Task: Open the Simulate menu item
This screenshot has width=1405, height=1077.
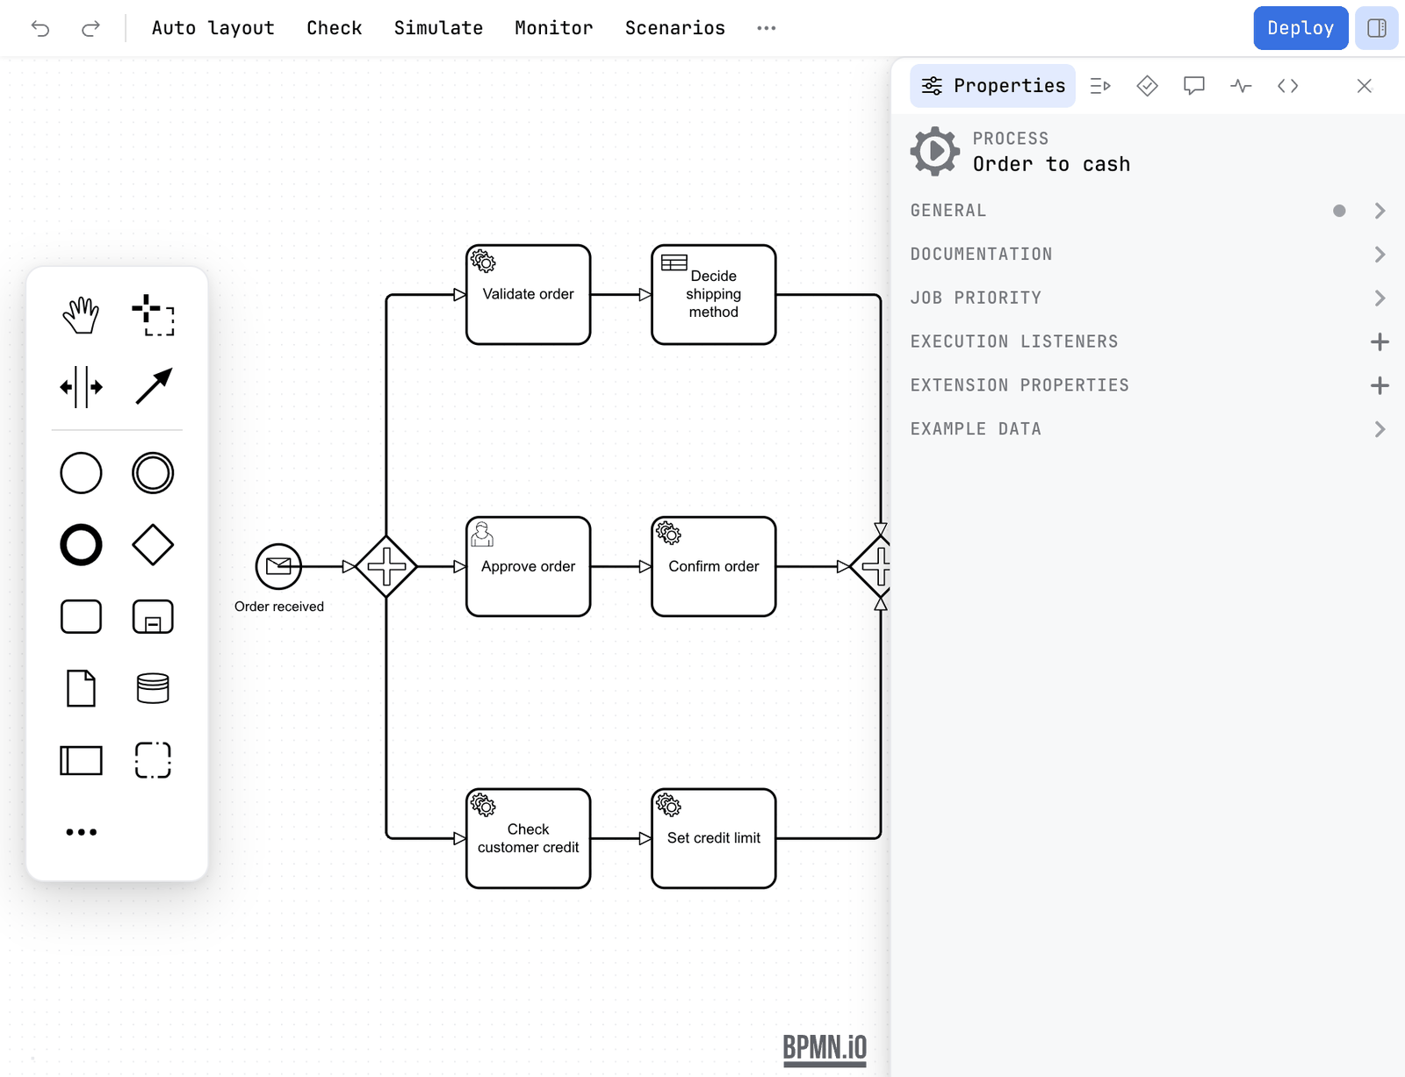Action: click(438, 28)
